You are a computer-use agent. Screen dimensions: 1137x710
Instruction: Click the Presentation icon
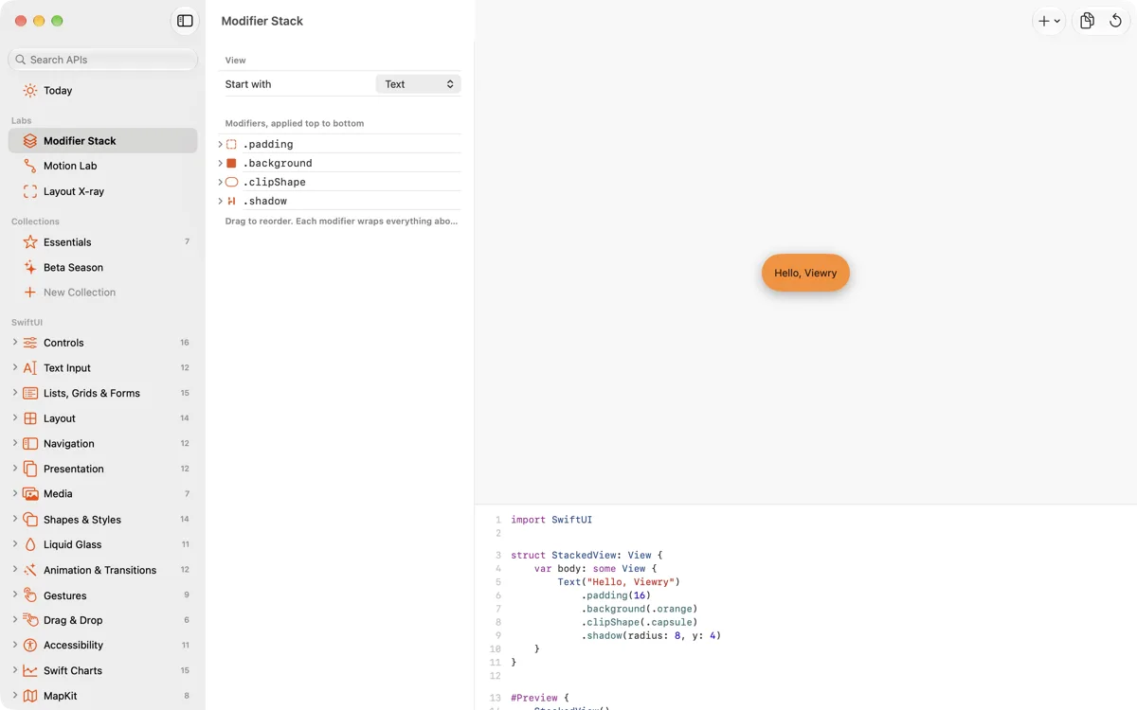pos(30,469)
